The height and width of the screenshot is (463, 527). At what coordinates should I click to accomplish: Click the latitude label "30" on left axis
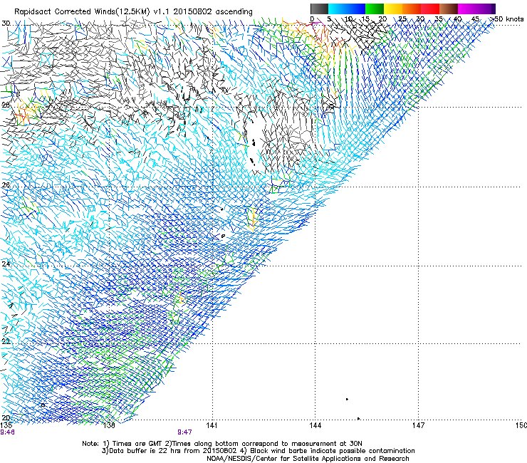click(6, 24)
